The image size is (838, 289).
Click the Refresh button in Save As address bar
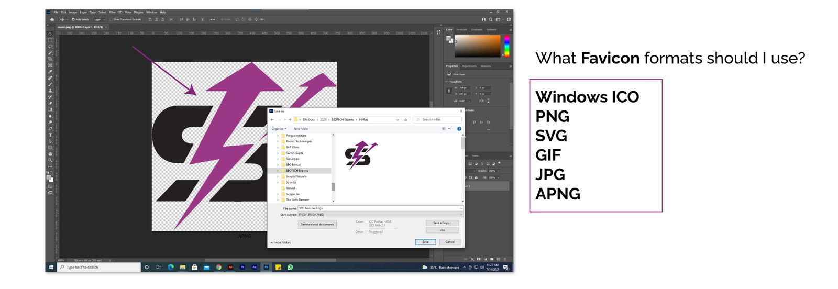tap(406, 120)
